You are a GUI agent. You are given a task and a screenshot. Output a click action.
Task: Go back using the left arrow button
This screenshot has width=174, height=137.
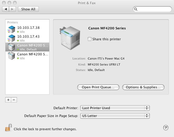(6, 9)
